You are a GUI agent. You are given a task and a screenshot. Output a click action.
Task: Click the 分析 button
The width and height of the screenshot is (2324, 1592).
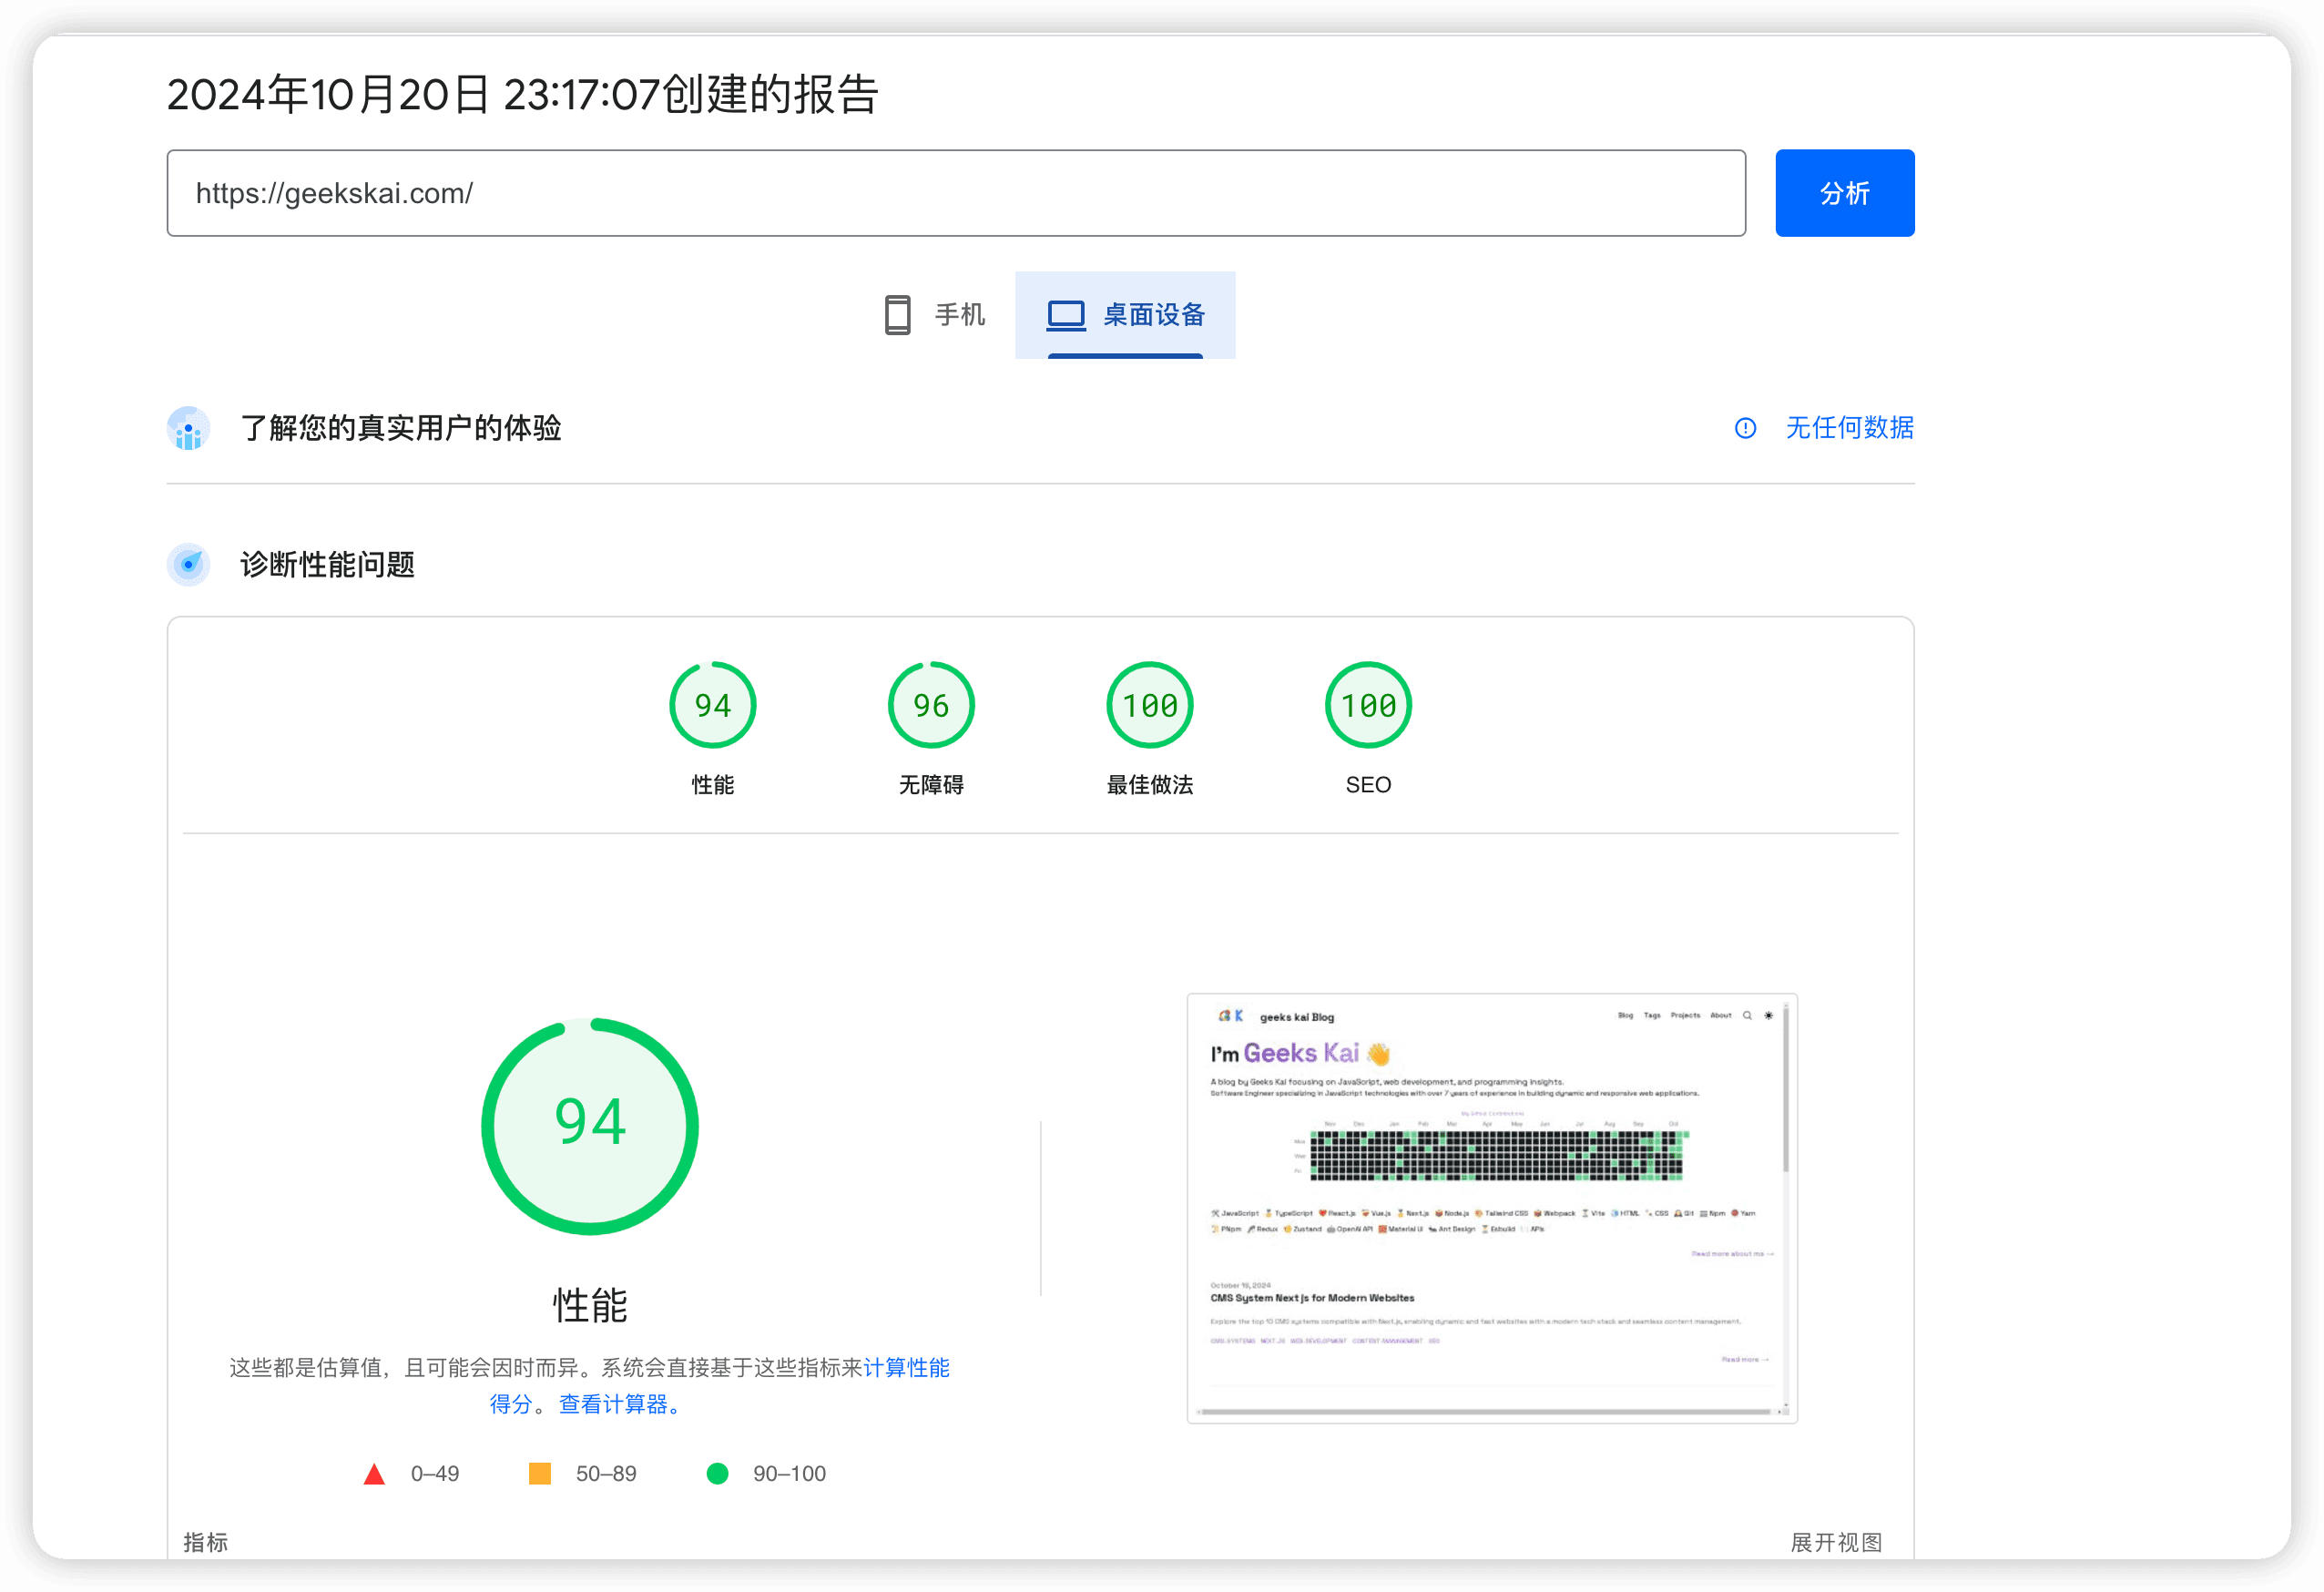(1844, 192)
